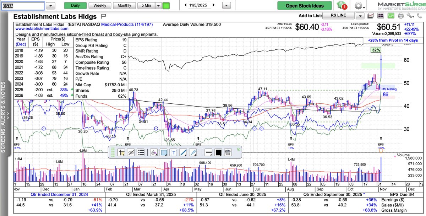Flag the stock next to company name
Viewport: 426px width, 216px height.
pos(104,16)
